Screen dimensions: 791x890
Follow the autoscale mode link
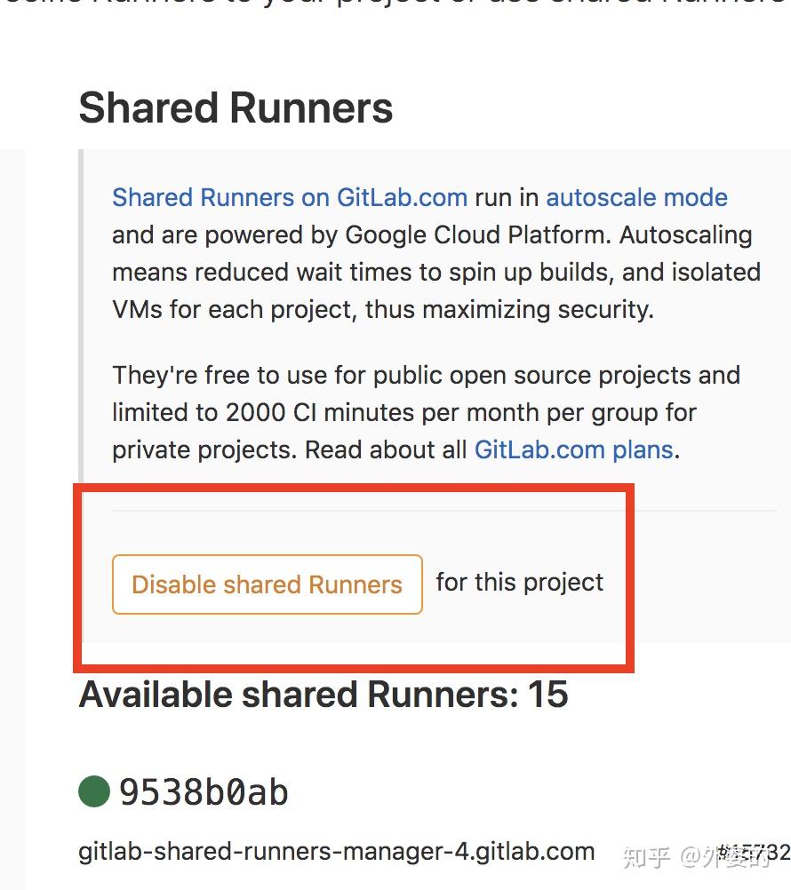636,197
